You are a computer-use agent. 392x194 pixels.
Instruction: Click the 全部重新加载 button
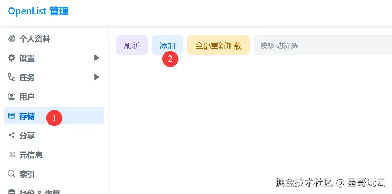click(218, 45)
